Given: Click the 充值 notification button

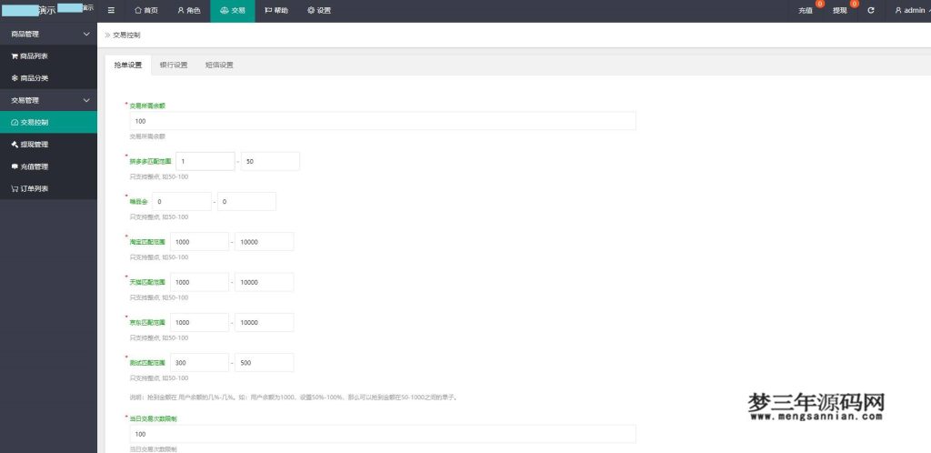Looking at the screenshot, I should (x=806, y=10).
